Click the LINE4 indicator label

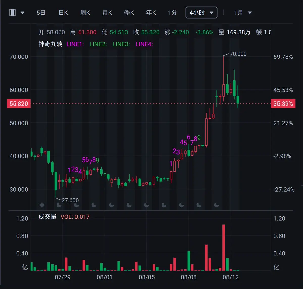pos(144,44)
